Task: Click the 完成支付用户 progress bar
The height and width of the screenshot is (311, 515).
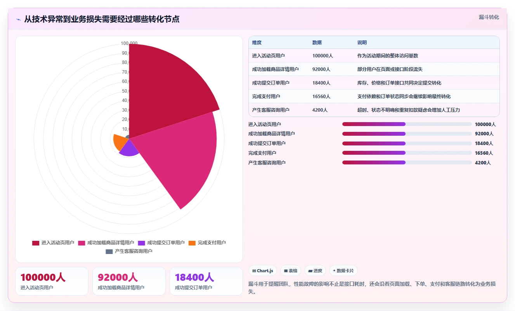Action: point(407,153)
